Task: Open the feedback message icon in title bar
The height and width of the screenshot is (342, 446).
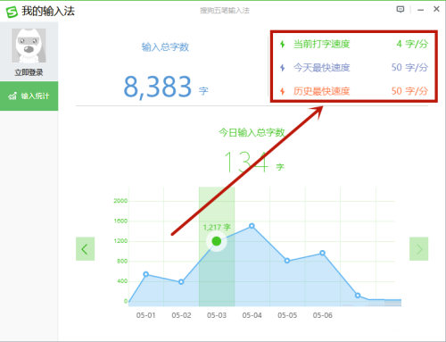Action: pos(401,10)
